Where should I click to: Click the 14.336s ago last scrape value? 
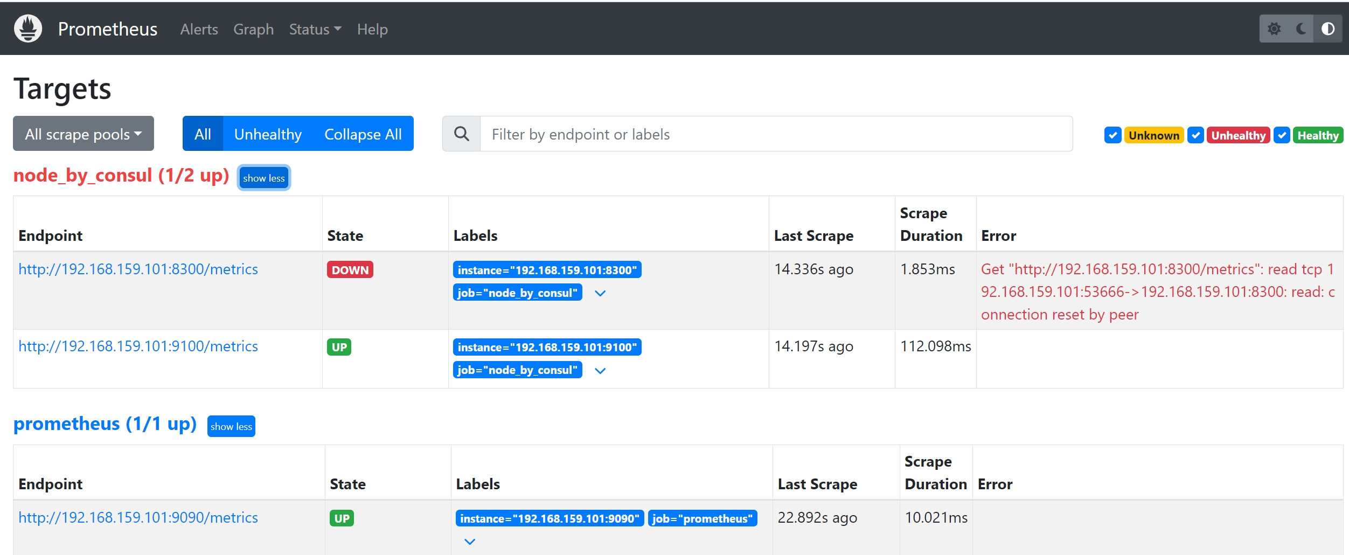(x=813, y=269)
